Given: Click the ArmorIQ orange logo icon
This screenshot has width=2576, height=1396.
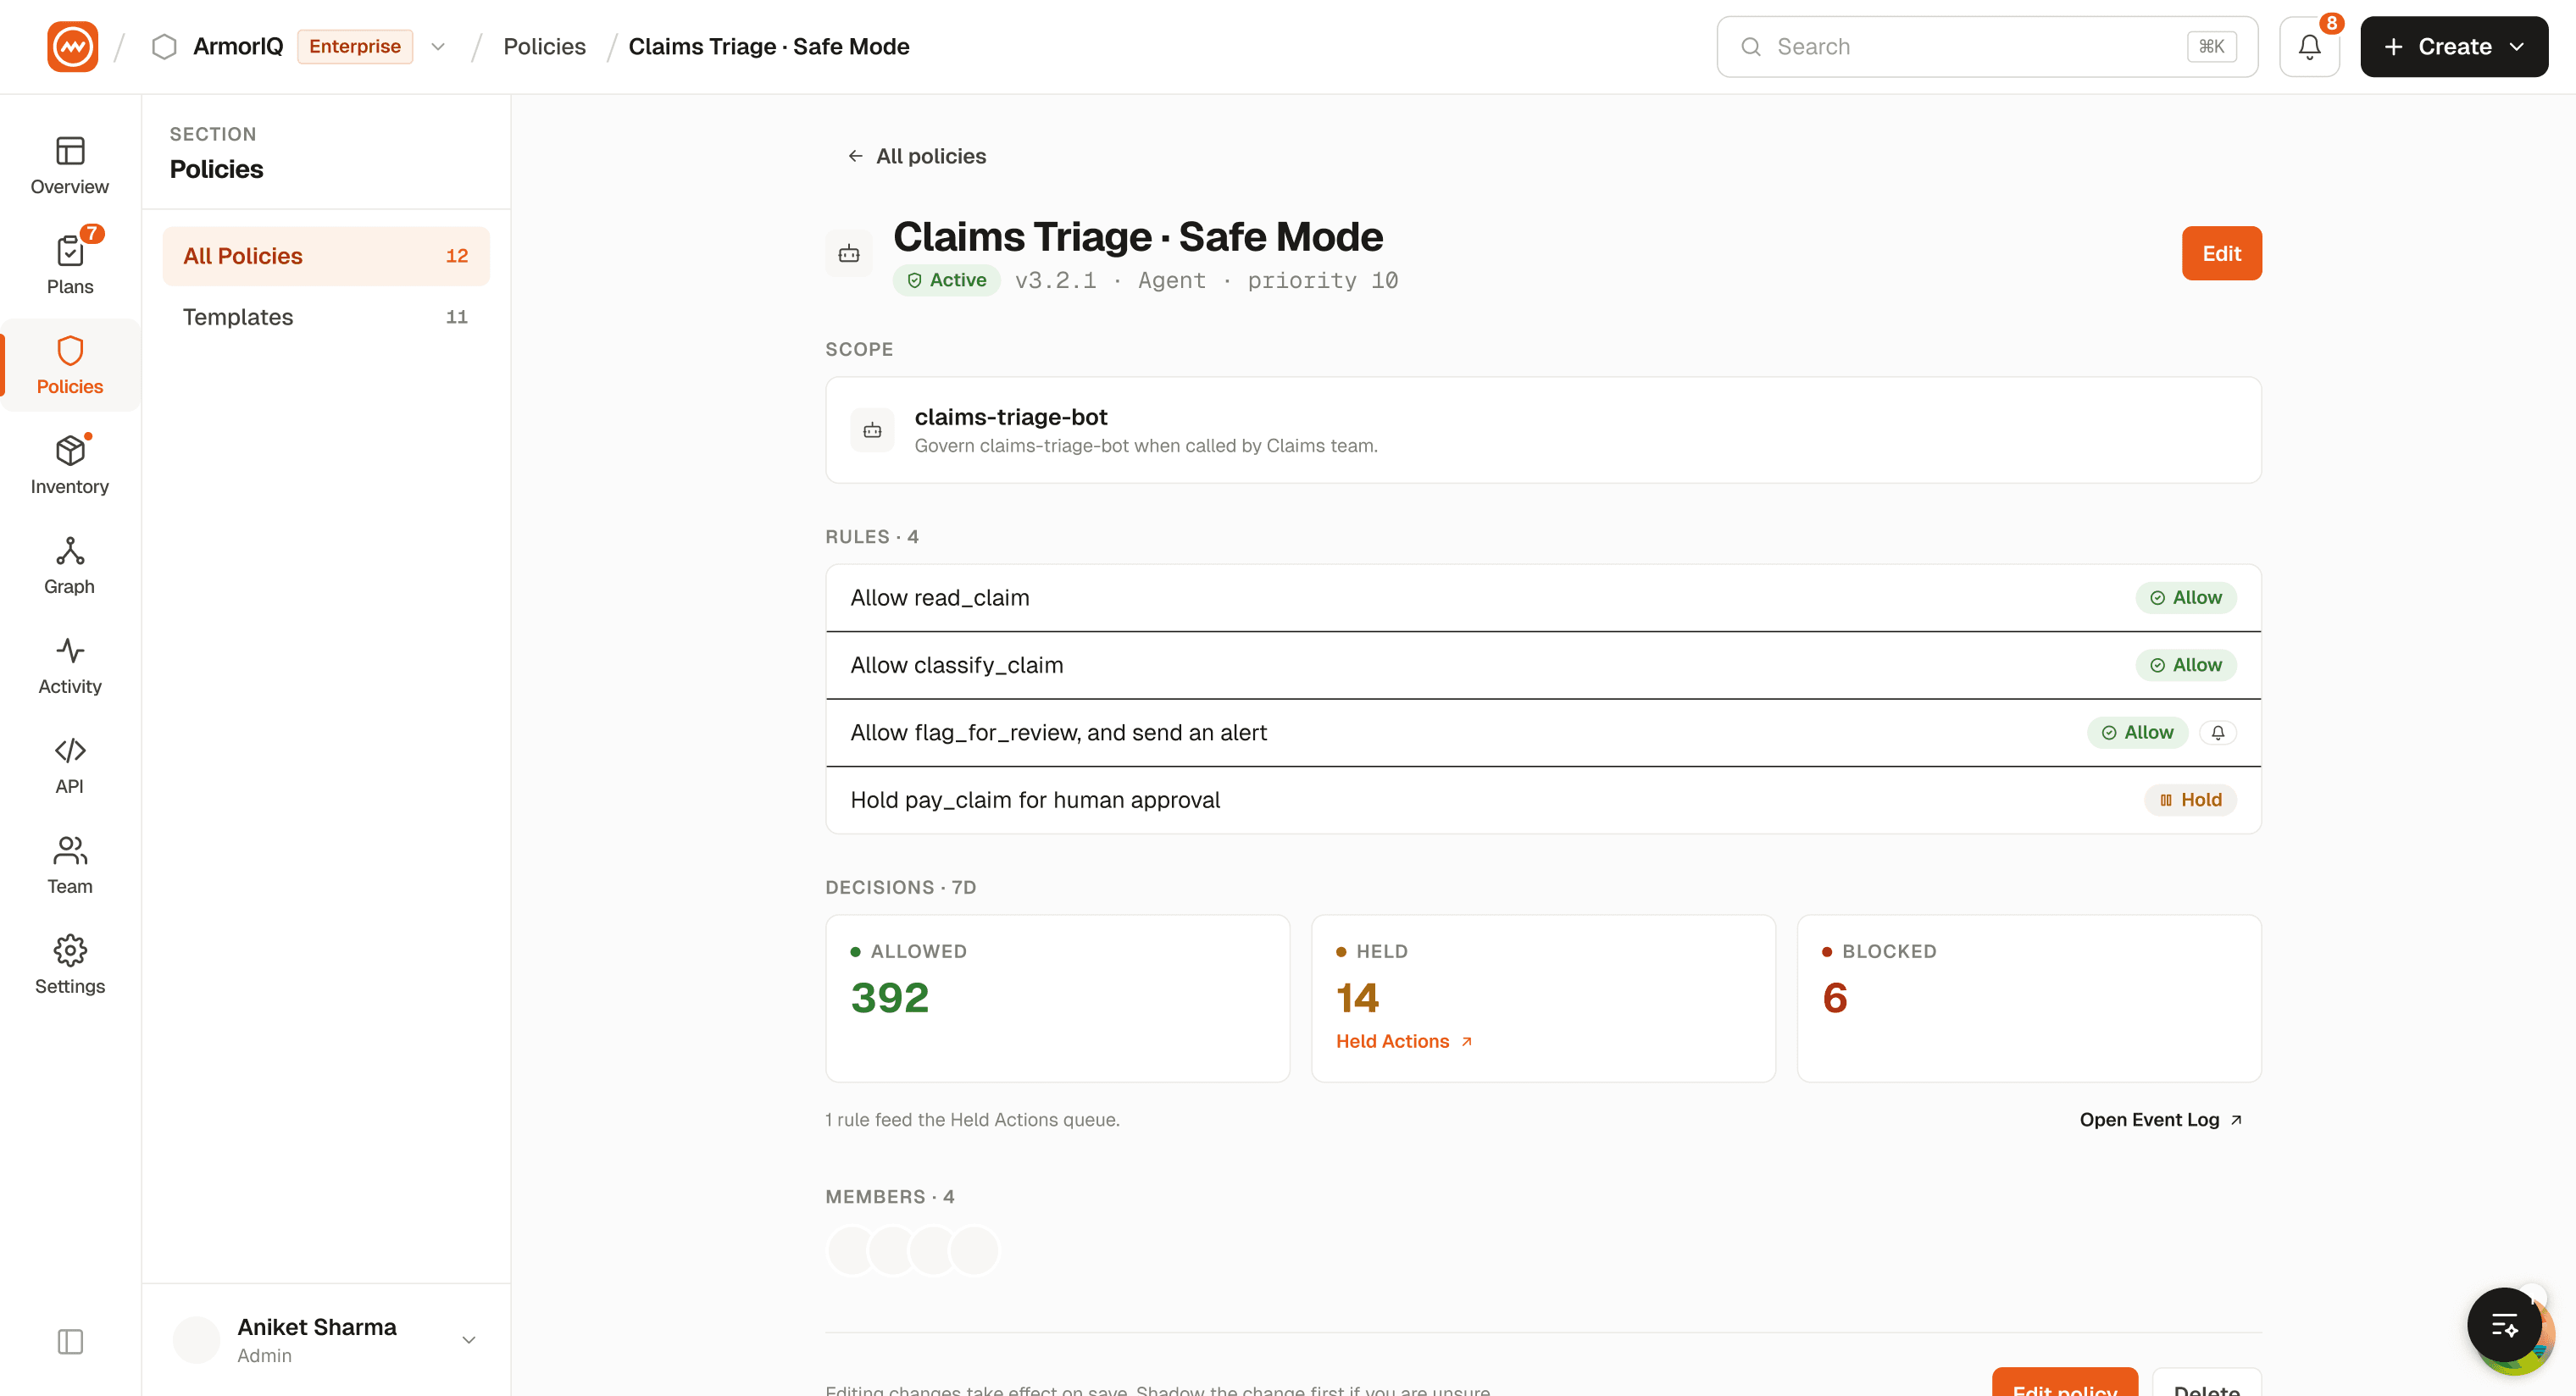Looking at the screenshot, I should tap(72, 47).
